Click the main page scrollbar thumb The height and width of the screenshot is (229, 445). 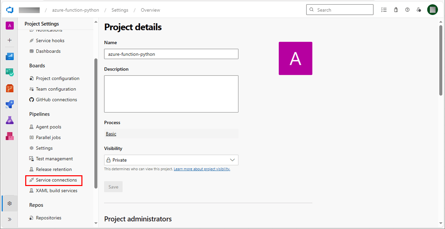pyautogui.click(x=441, y=60)
